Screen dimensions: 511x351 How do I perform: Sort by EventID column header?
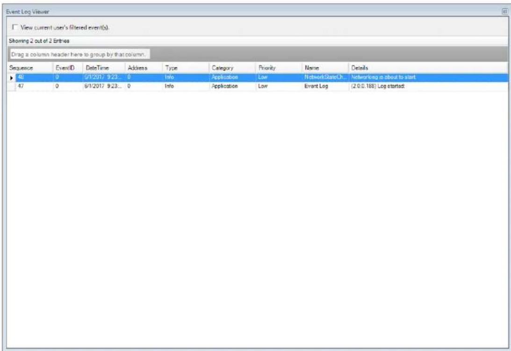point(68,68)
